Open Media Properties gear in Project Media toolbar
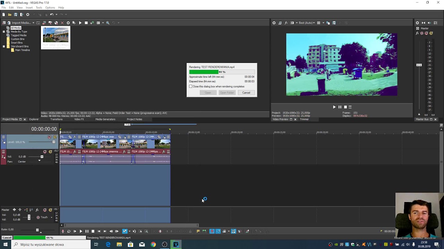This screenshot has width=444, height=249. coord(68,23)
